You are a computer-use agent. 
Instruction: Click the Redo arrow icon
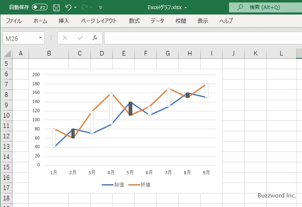click(85, 7)
